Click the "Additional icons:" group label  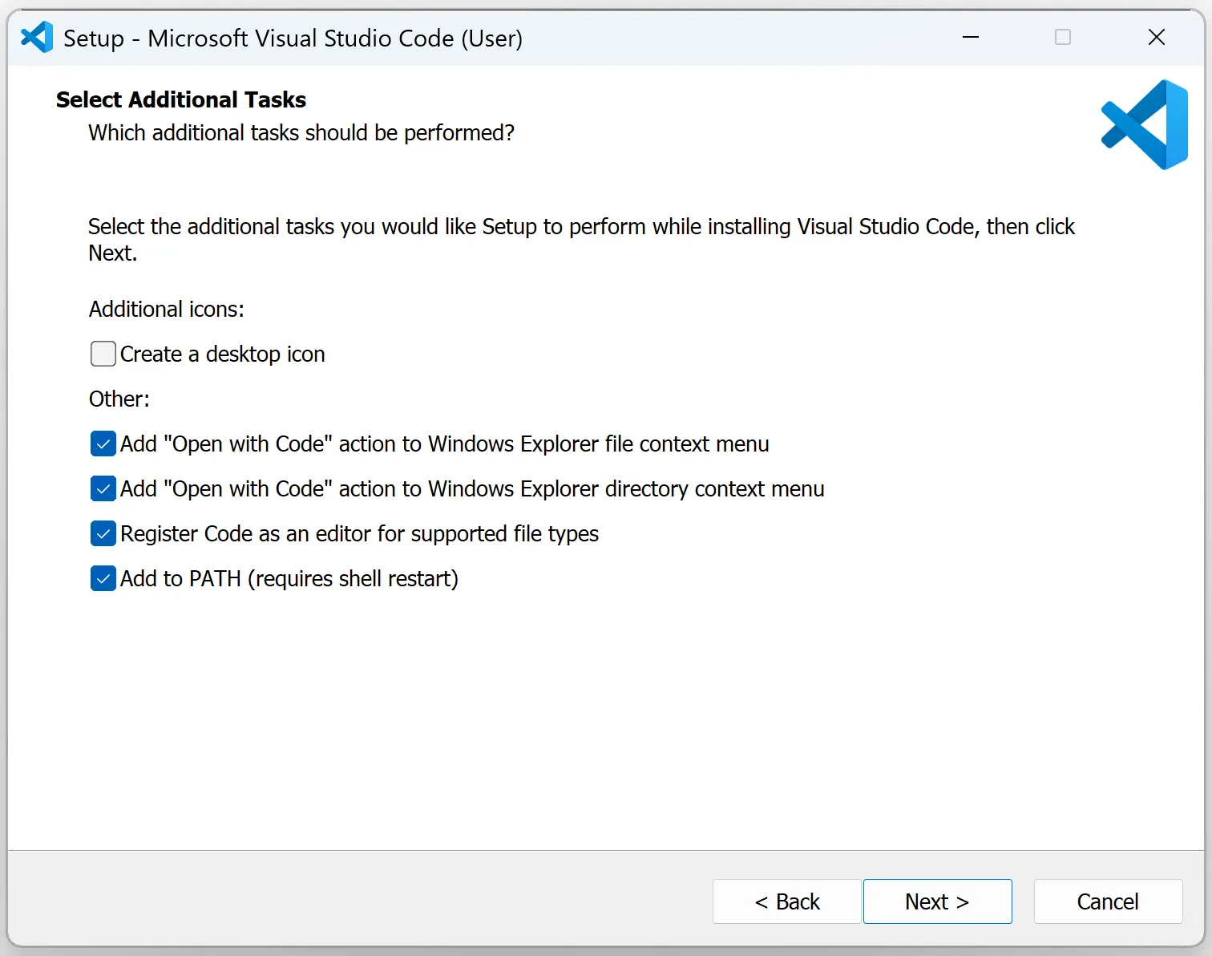pyautogui.click(x=167, y=310)
